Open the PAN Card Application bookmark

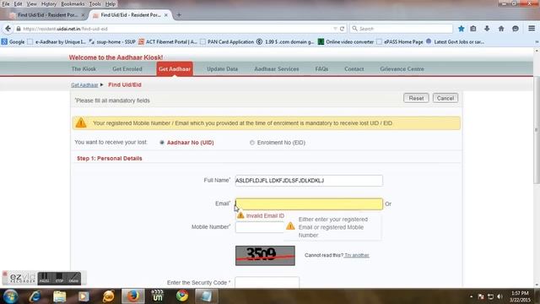coord(227,41)
